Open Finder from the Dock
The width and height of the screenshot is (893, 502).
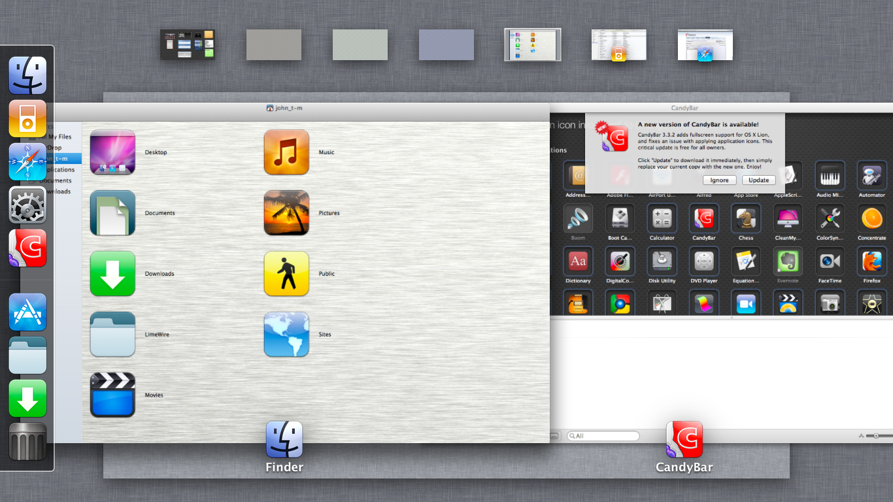coord(27,75)
